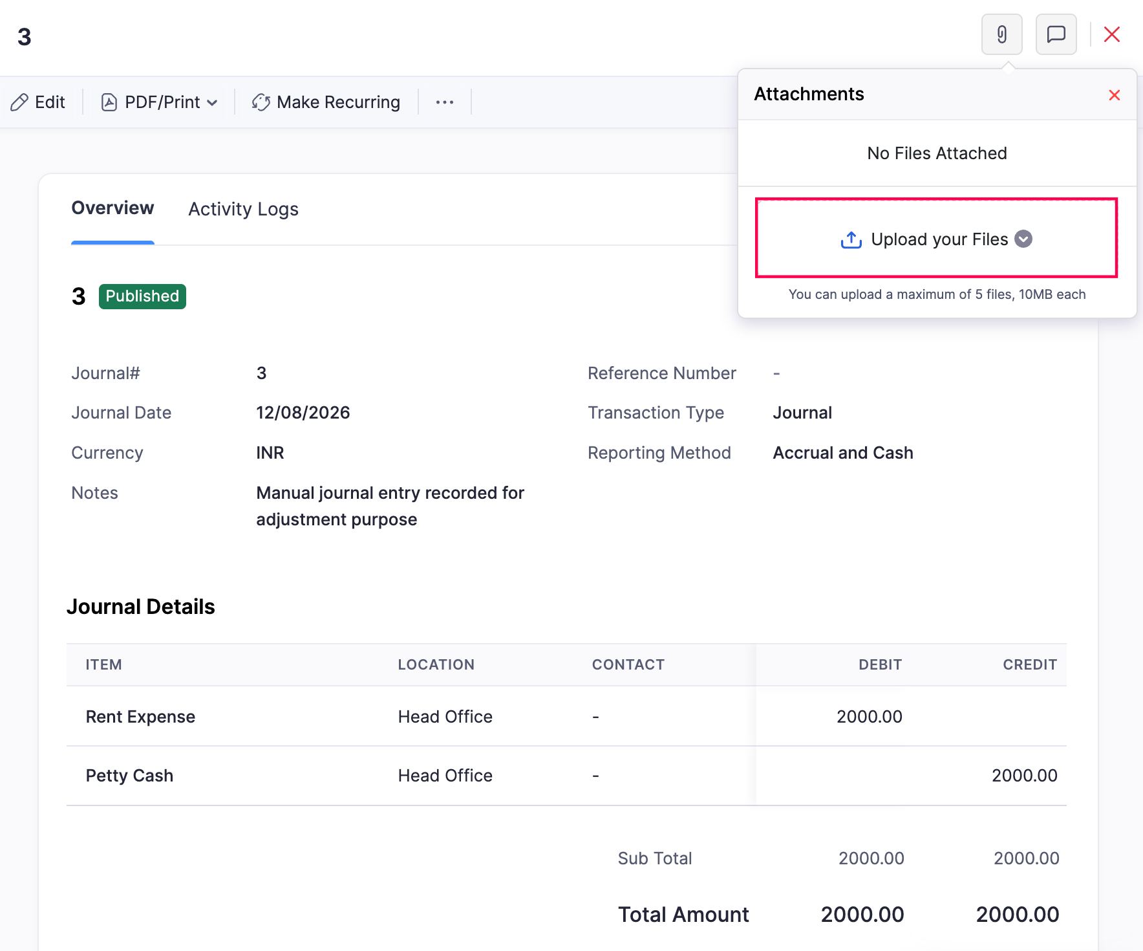Click reporting method Accrual and Cash
The width and height of the screenshot is (1143, 951).
coord(843,453)
